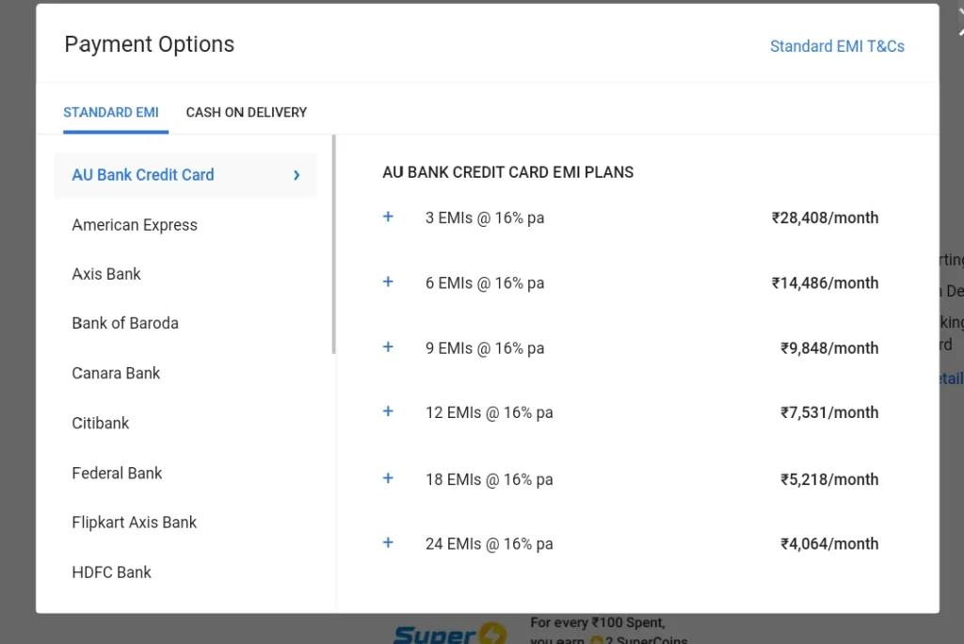Select HDFC Bank from the bank list
Screen dimensions: 964x644
[111, 572]
